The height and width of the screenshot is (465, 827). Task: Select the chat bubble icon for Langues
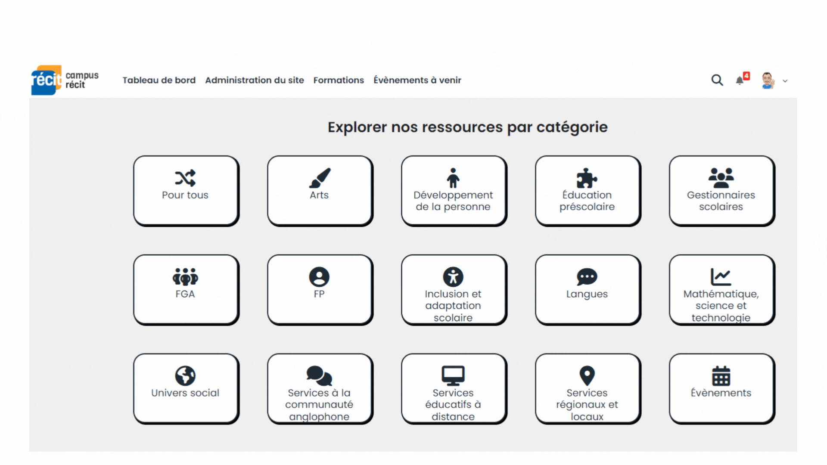tap(587, 277)
